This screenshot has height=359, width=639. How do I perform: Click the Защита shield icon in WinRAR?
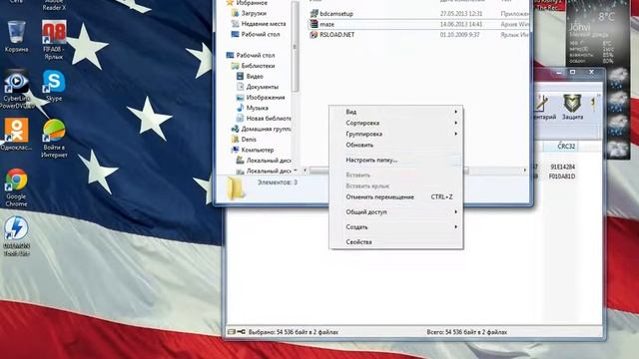point(572,107)
